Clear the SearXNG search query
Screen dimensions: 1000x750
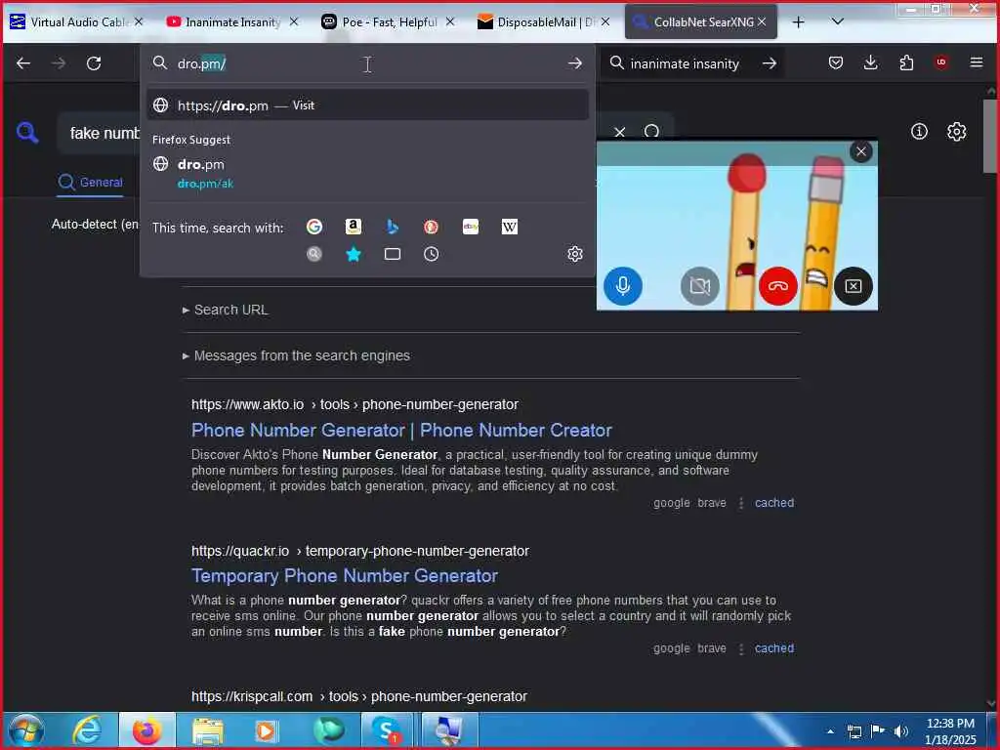(x=619, y=132)
